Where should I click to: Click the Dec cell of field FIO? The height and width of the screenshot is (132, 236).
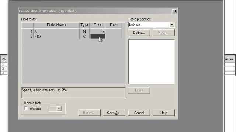pos(113,36)
